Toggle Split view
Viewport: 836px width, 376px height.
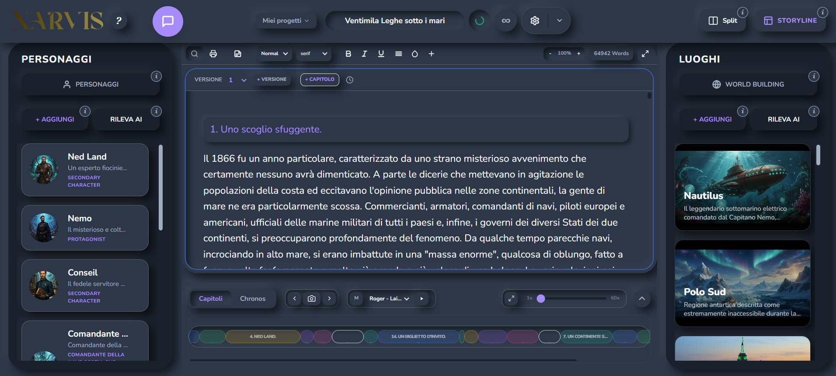(723, 21)
